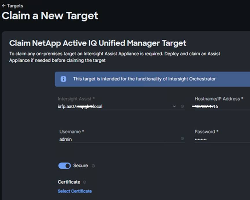Click the info icon next to Intersight Assist

(182, 107)
